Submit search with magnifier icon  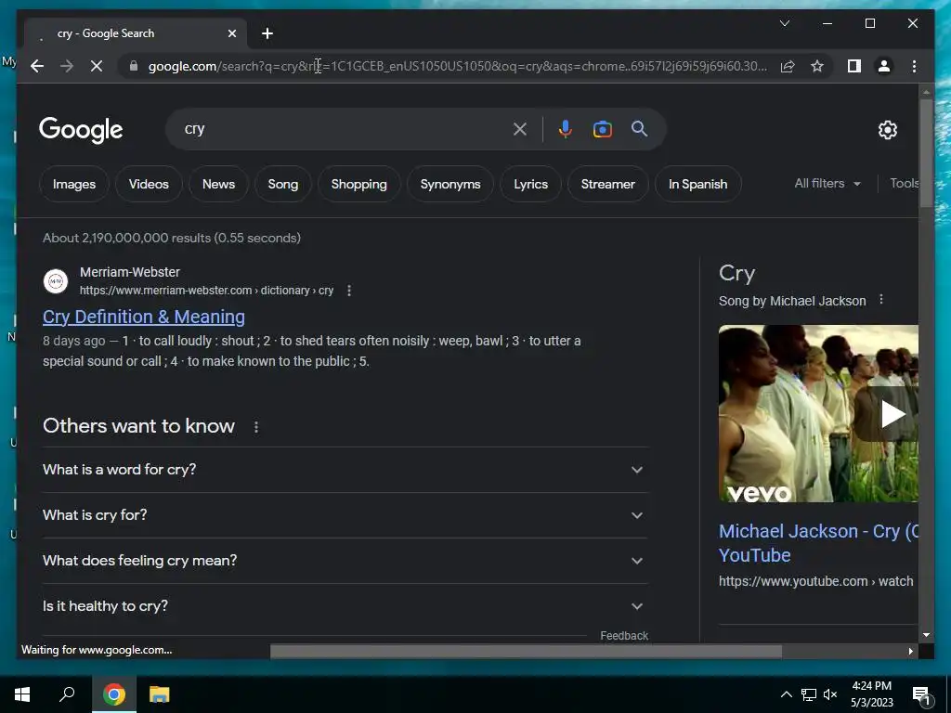pyautogui.click(x=639, y=129)
